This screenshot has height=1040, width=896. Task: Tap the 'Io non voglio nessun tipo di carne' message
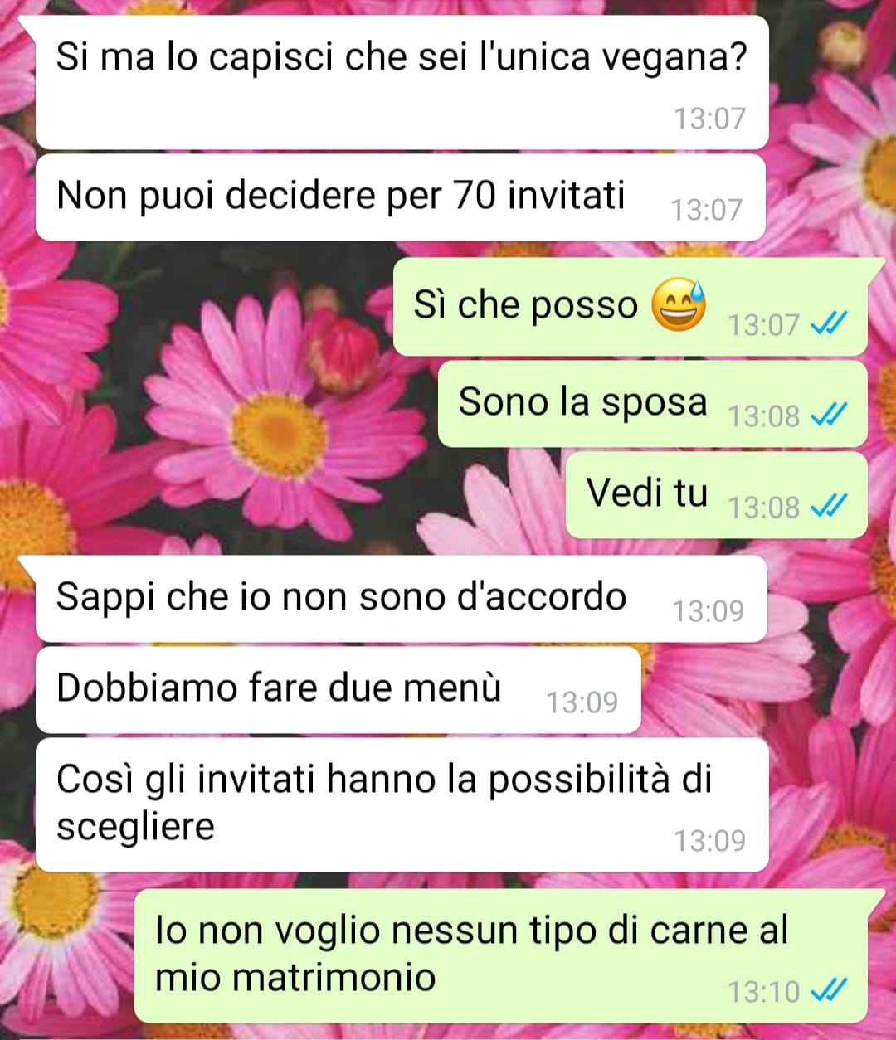pos(501,955)
